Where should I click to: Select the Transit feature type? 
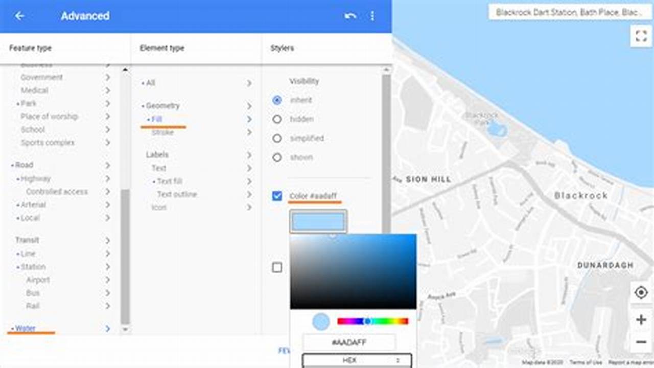(x=28, y=240)
